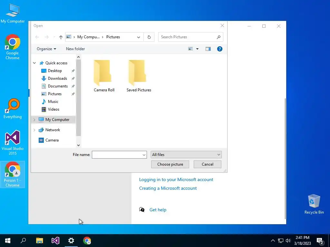Open the File name combo dropdown

click(144, 155)
